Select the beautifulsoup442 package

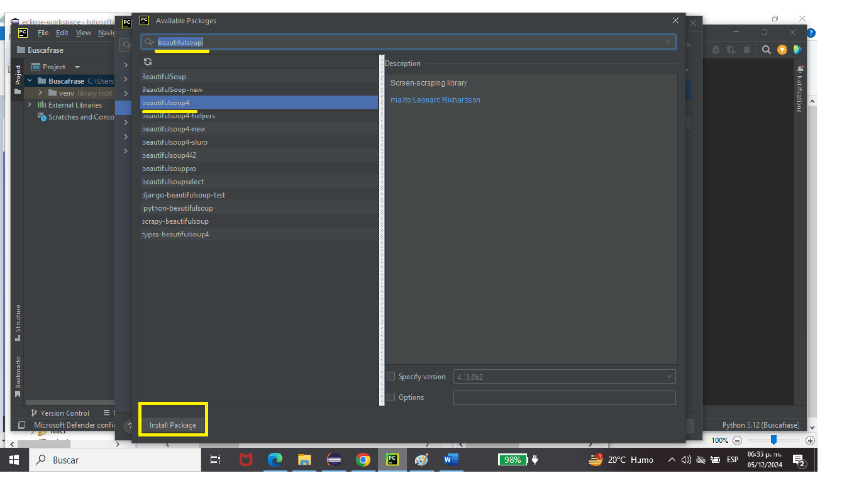click(259, 155)
